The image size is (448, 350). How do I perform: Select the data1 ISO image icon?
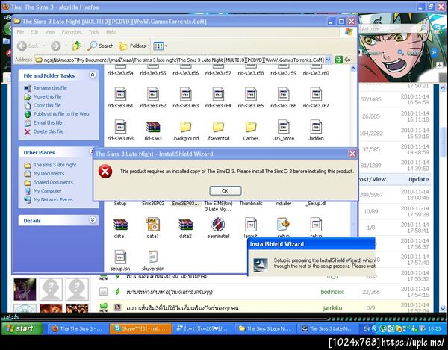(x=153, y=225)
